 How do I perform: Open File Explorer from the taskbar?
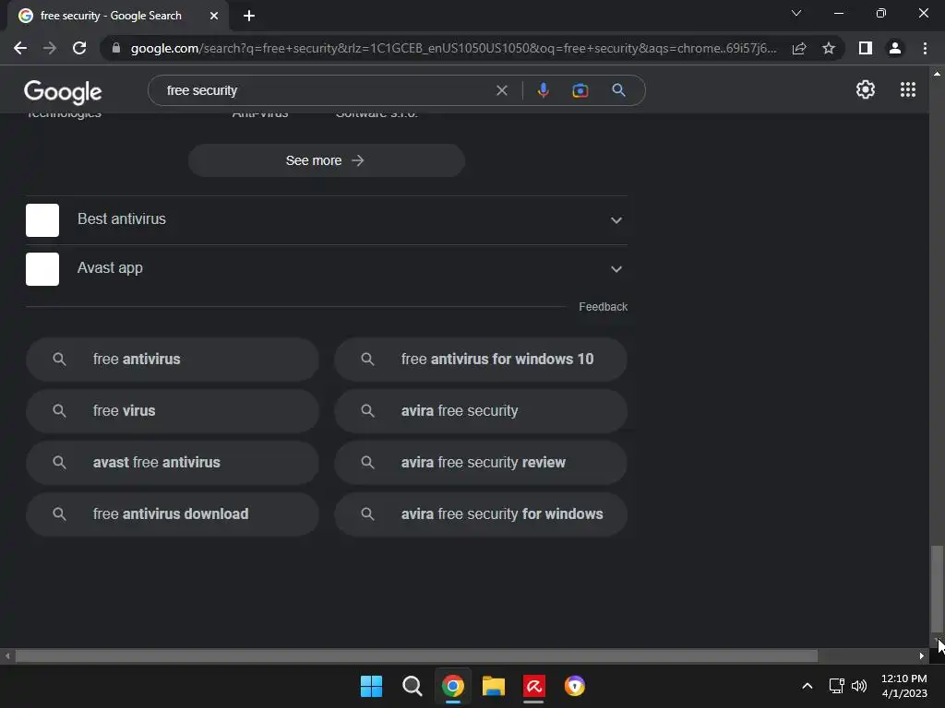point(494,686)
